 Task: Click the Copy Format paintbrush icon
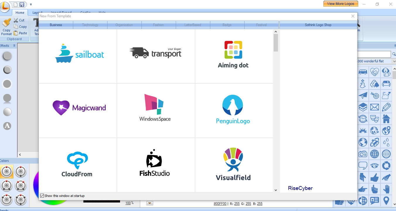click(x=6, y=23)
